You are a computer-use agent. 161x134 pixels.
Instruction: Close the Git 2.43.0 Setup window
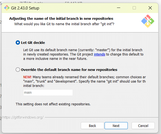click(x=150, y=8)
